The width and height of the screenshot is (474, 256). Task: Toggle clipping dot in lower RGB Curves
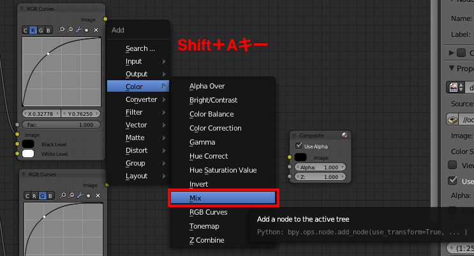click(88, 196)
